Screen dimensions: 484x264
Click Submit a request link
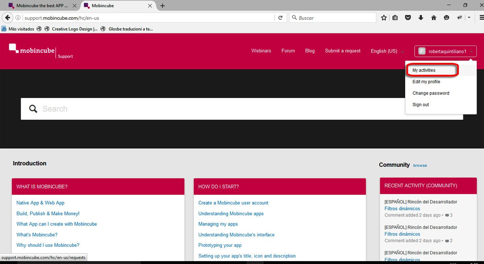(343, 51)
